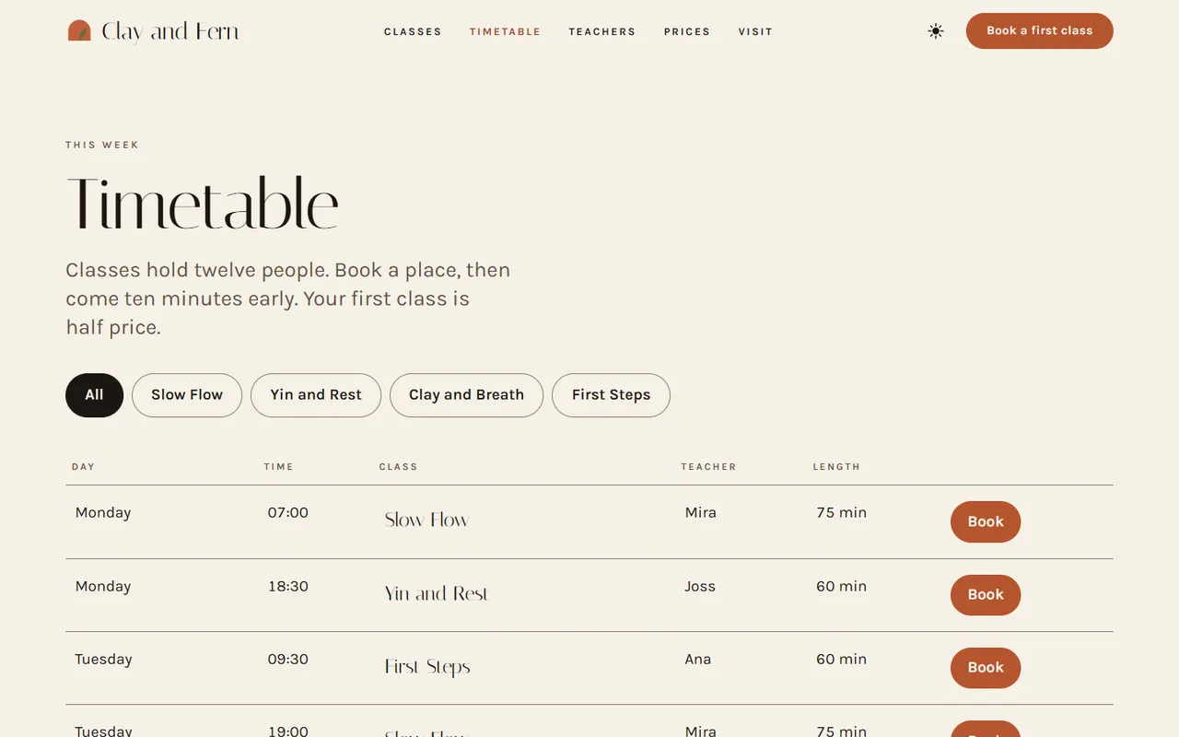Click the Length column header
Viewport: 1179px width, 737px height.
pyautogui.click(x=836, y=467)
